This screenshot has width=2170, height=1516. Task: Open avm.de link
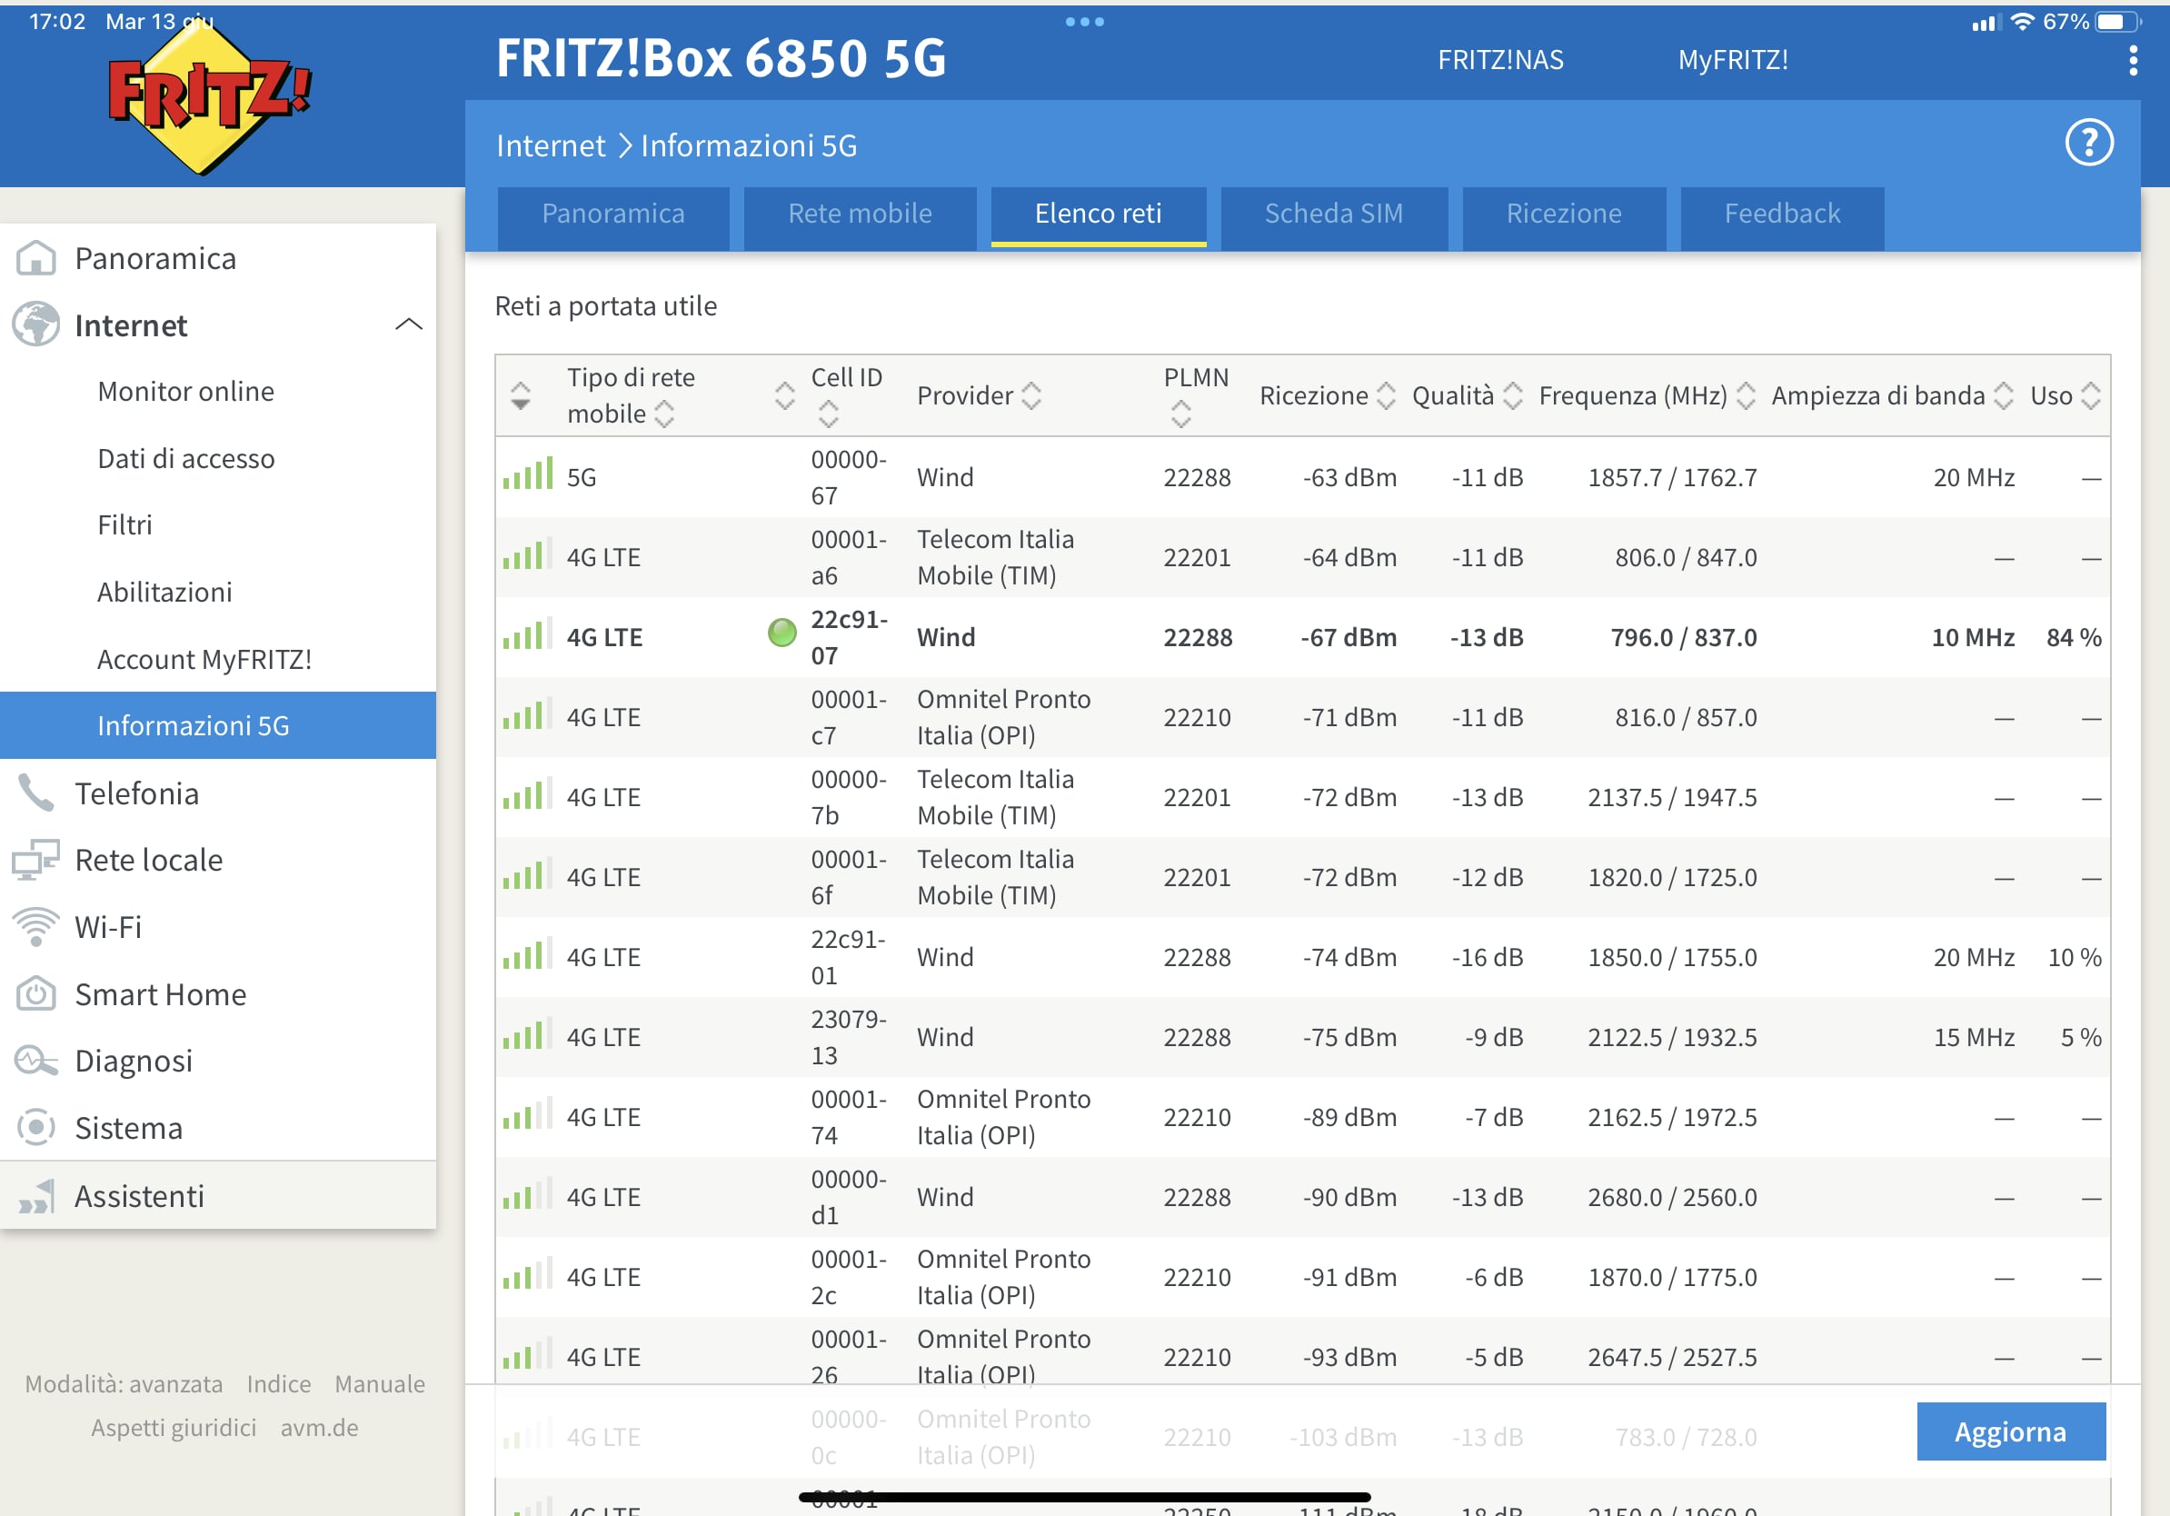[320, 1427]
